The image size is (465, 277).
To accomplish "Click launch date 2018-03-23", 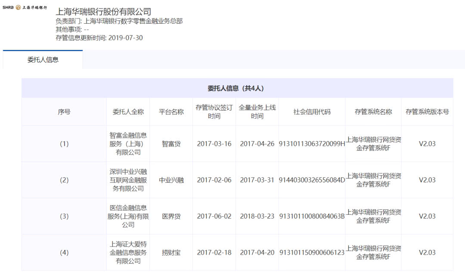I will click(x=257, y=216).
